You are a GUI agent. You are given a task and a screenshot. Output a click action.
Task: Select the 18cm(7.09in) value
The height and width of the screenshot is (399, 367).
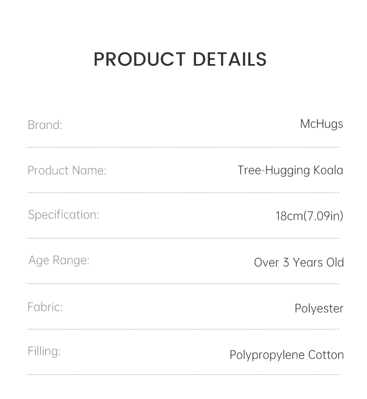(x=309, y=216)
